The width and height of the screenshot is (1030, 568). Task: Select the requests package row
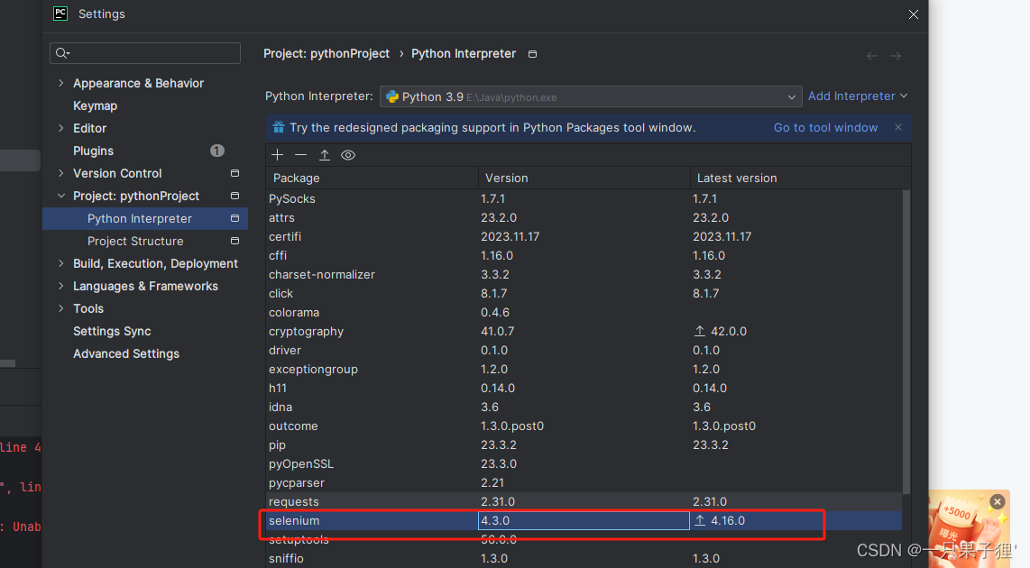point(584,501)
